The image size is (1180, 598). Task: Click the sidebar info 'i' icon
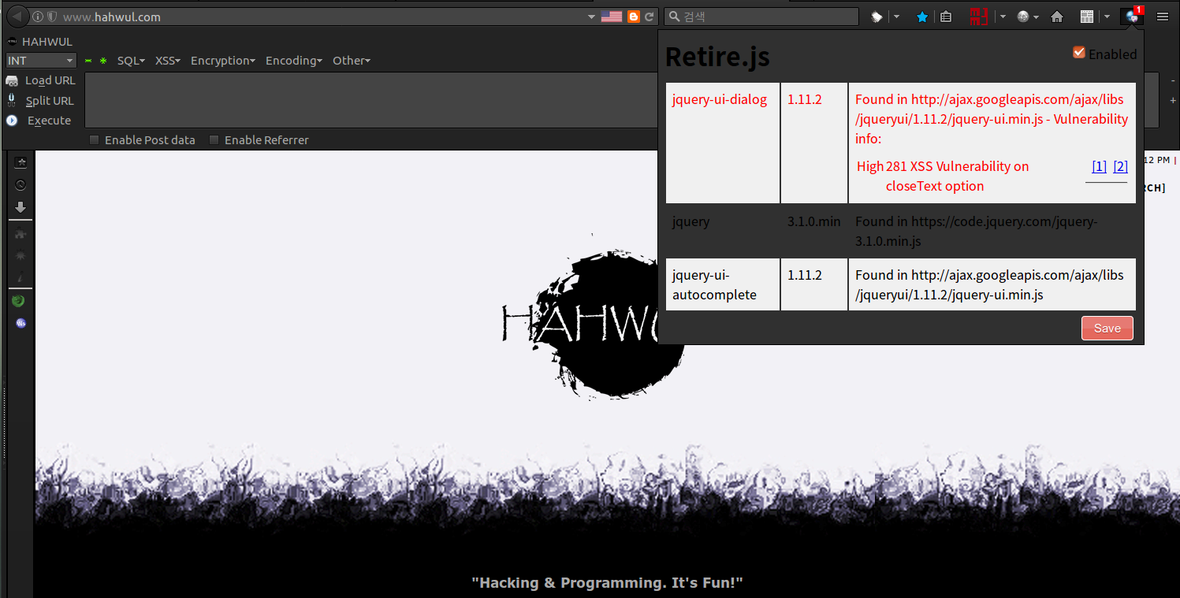(20, 277)
